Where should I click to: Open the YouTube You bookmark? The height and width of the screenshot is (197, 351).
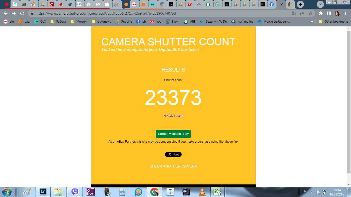156,22
